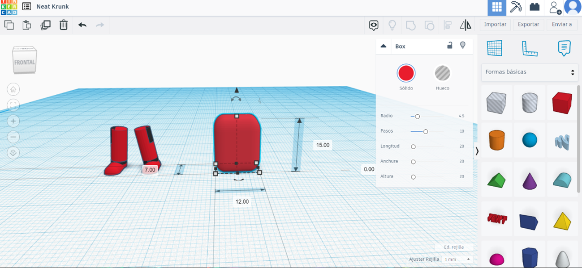Click the Importar button
The width and height of the screenshot is (582, 268).
(495, 25)
